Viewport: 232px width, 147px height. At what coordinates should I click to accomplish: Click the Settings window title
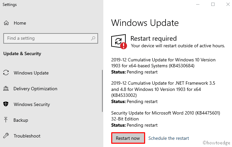pyautogui.click(x=10, y=5)
